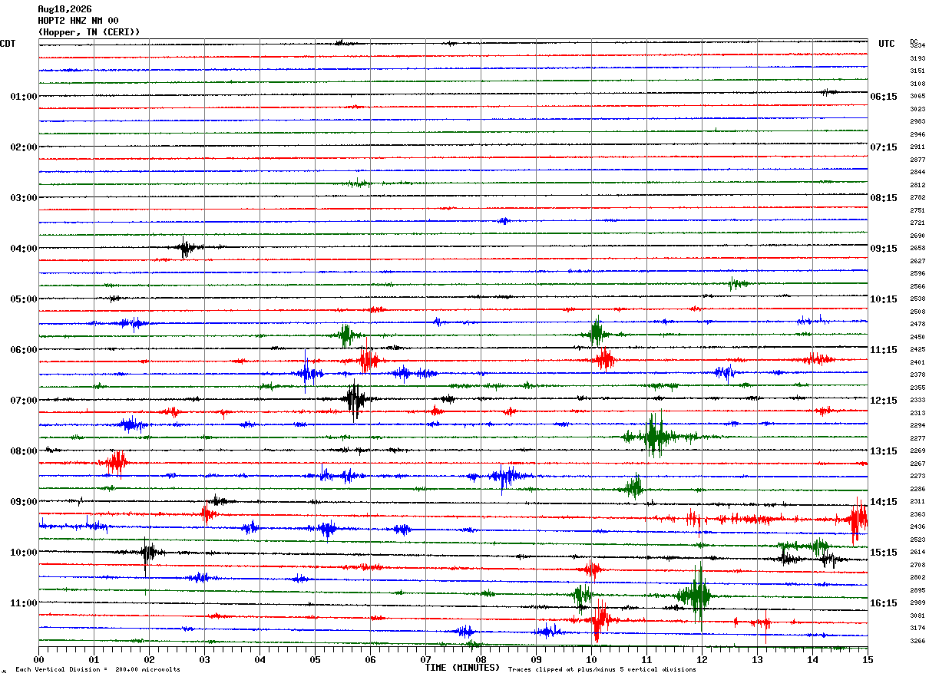The height and width of the screenshot is (680, 929).
Task: Click the DC offset value 3065
Action: click(917, 97)
